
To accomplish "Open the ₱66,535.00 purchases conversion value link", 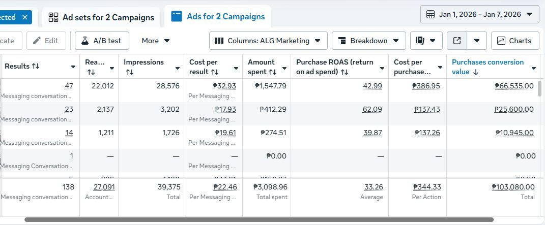I will click(514, 86).
